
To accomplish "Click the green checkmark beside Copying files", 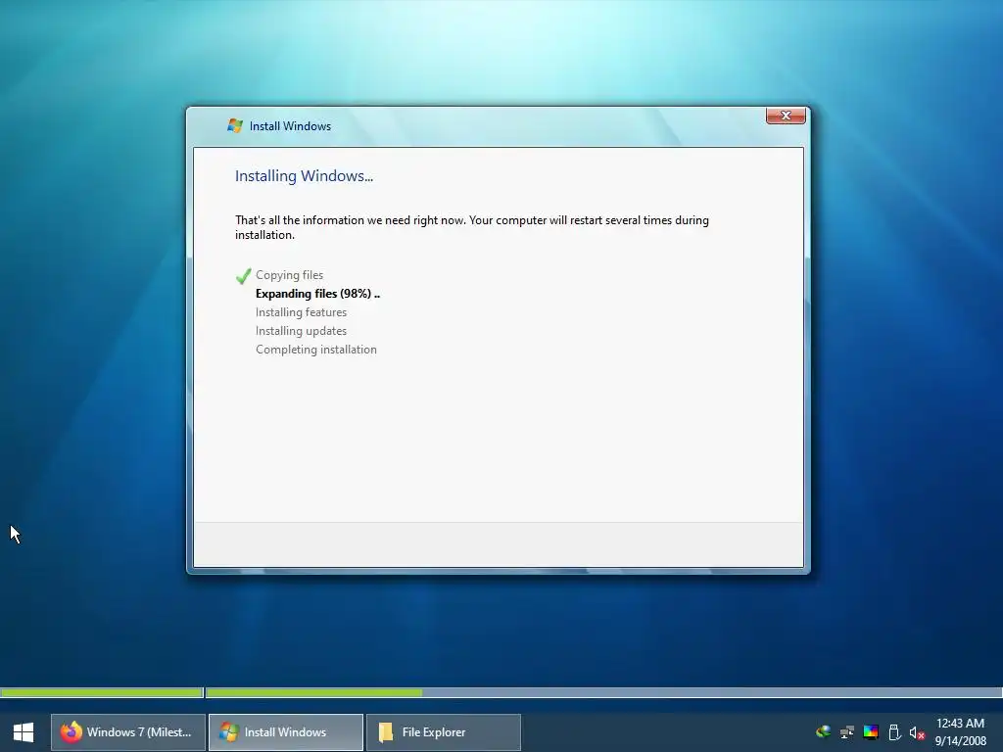I will tap(243, 275).
